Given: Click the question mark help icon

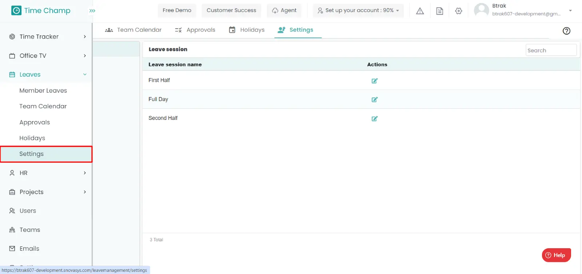Looking at the screenshot, I should coord(566,31).
